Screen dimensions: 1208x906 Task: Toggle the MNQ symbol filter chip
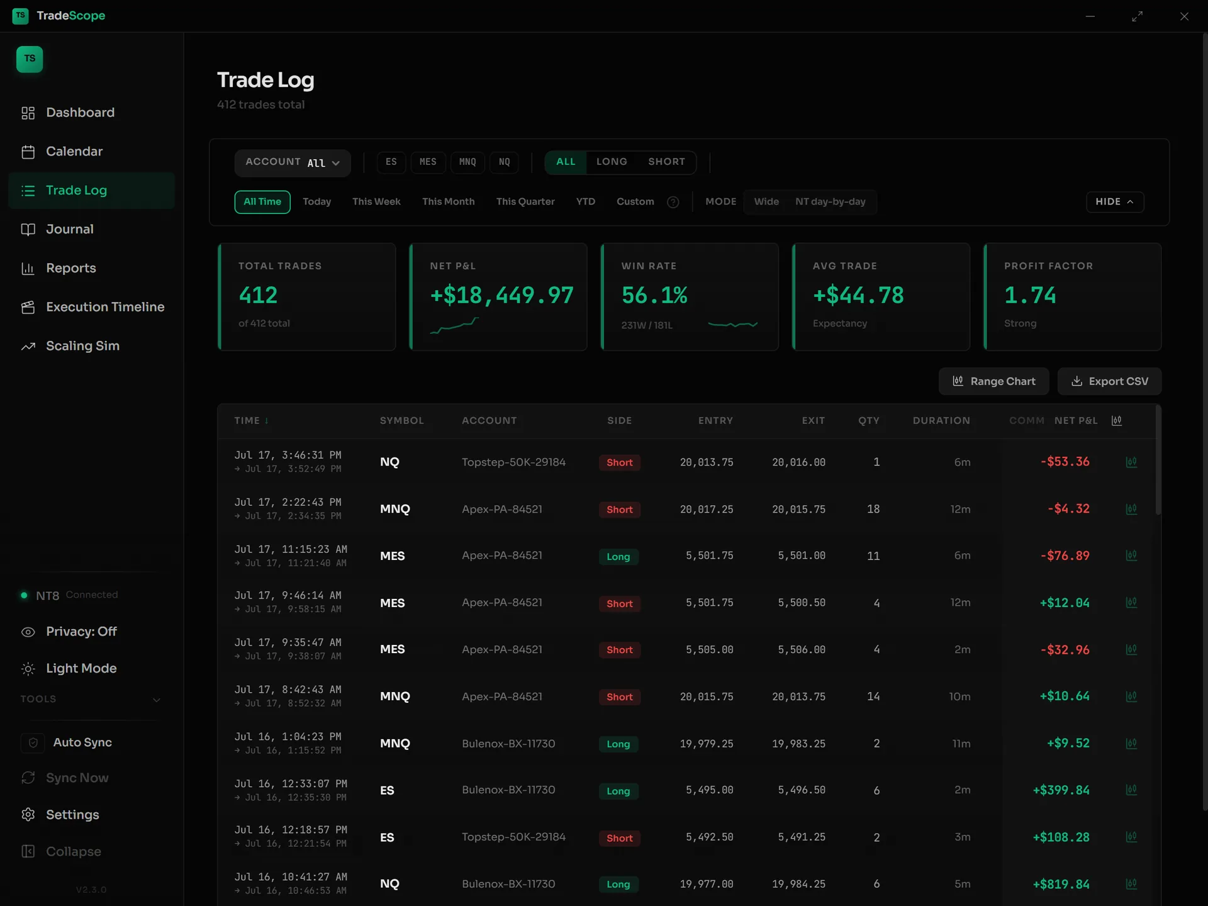tap(467, 162)
